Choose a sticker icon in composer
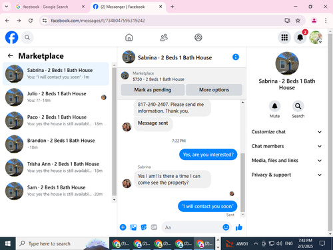Screen dimensions: 333x250 tap(144, 227)
